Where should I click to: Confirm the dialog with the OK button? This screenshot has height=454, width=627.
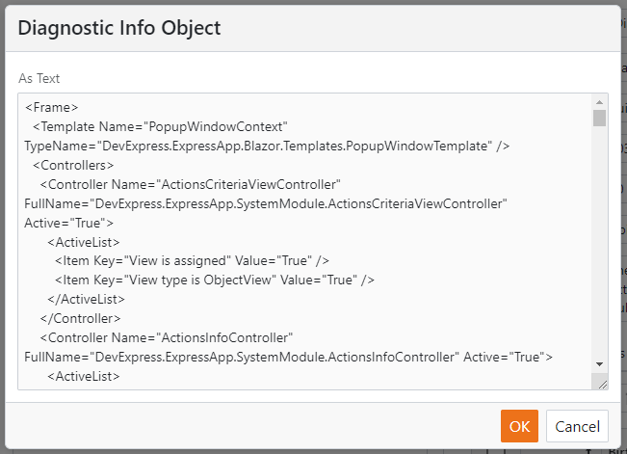click(519, 426)
